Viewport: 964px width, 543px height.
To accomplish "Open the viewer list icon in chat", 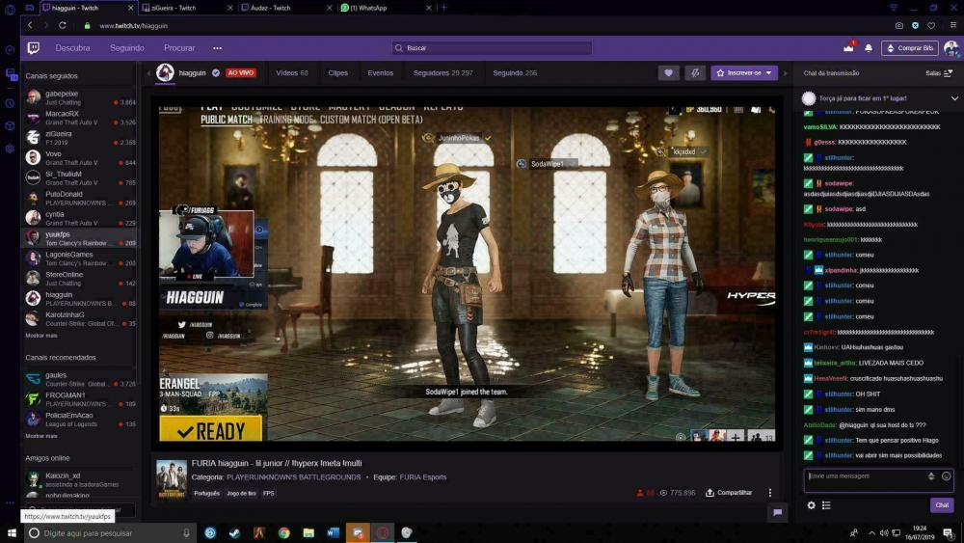I will 826,505.
